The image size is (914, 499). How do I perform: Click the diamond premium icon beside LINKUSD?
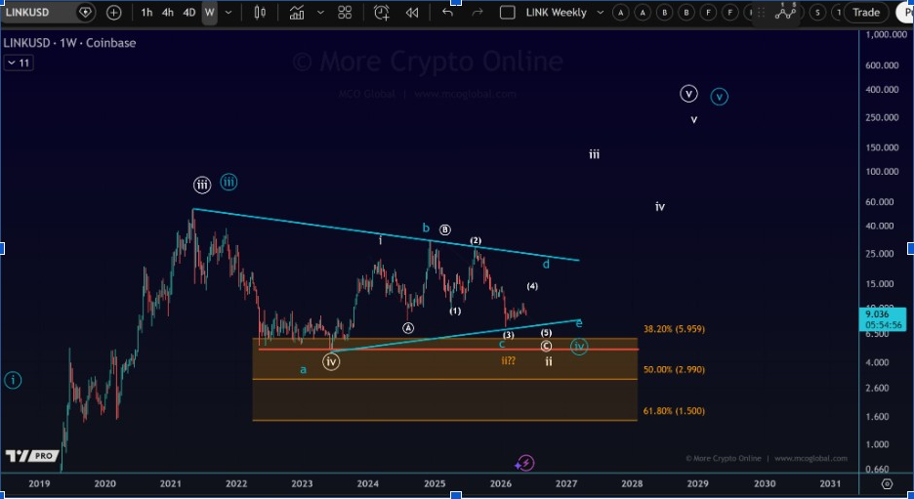(85, 13)
